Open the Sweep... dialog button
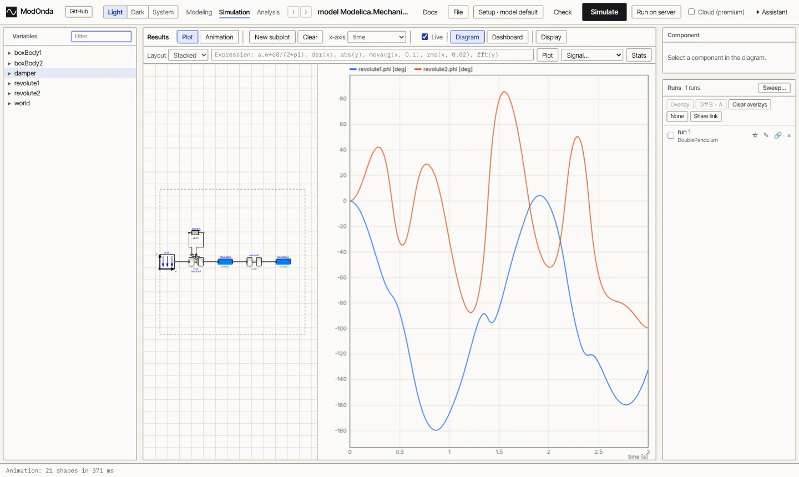 tap(774, 88)
